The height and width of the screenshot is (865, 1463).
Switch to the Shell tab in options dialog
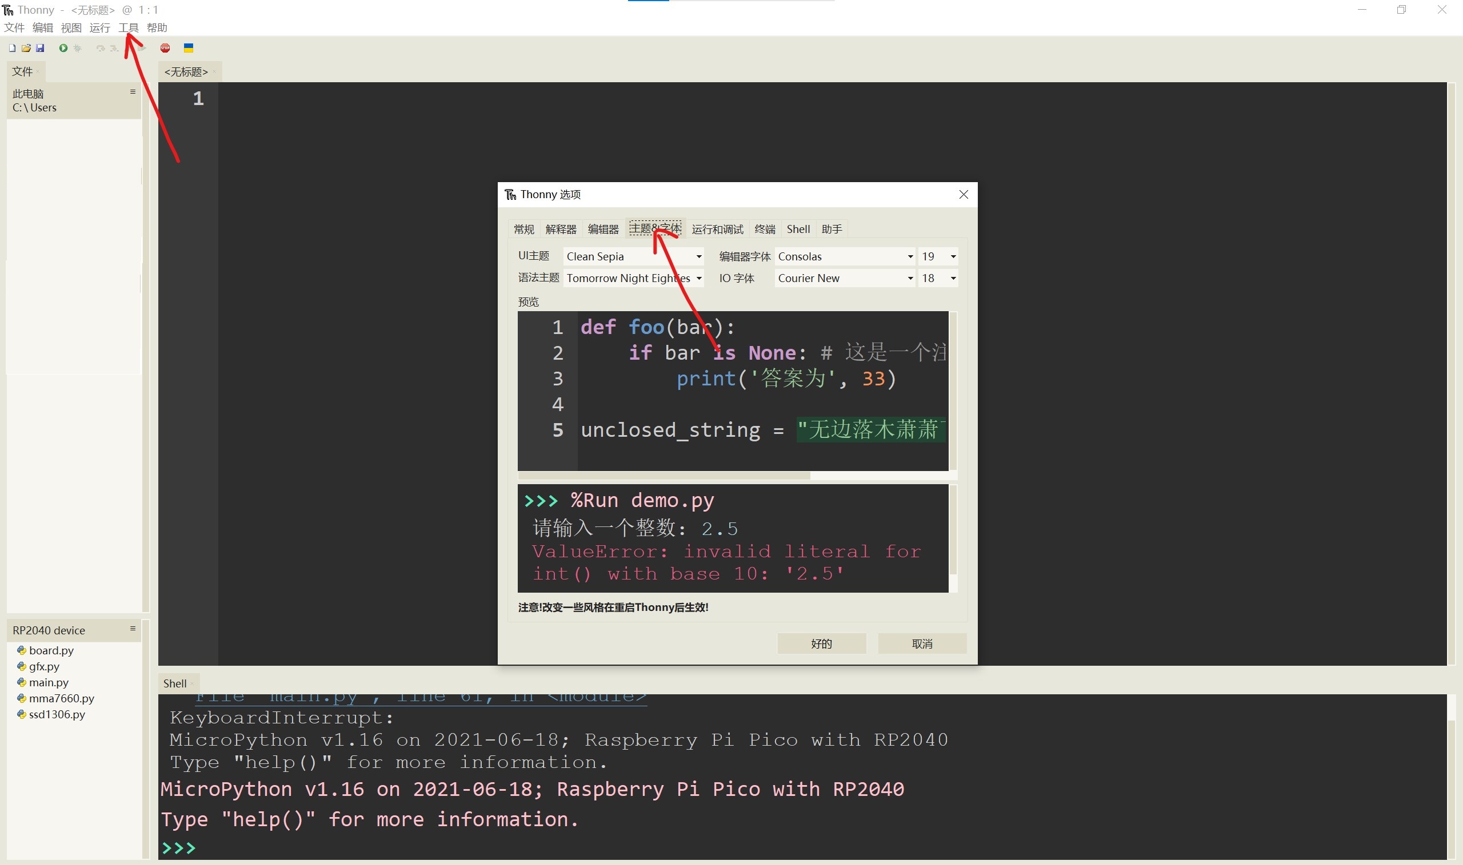coord(798,229)
